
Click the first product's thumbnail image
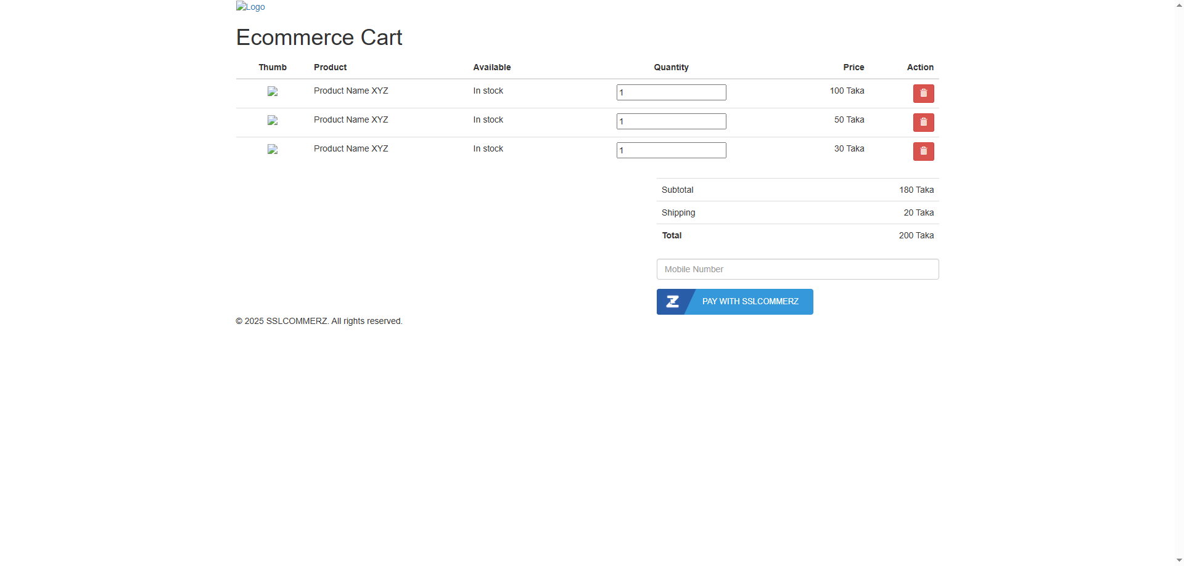coord(273,91)
